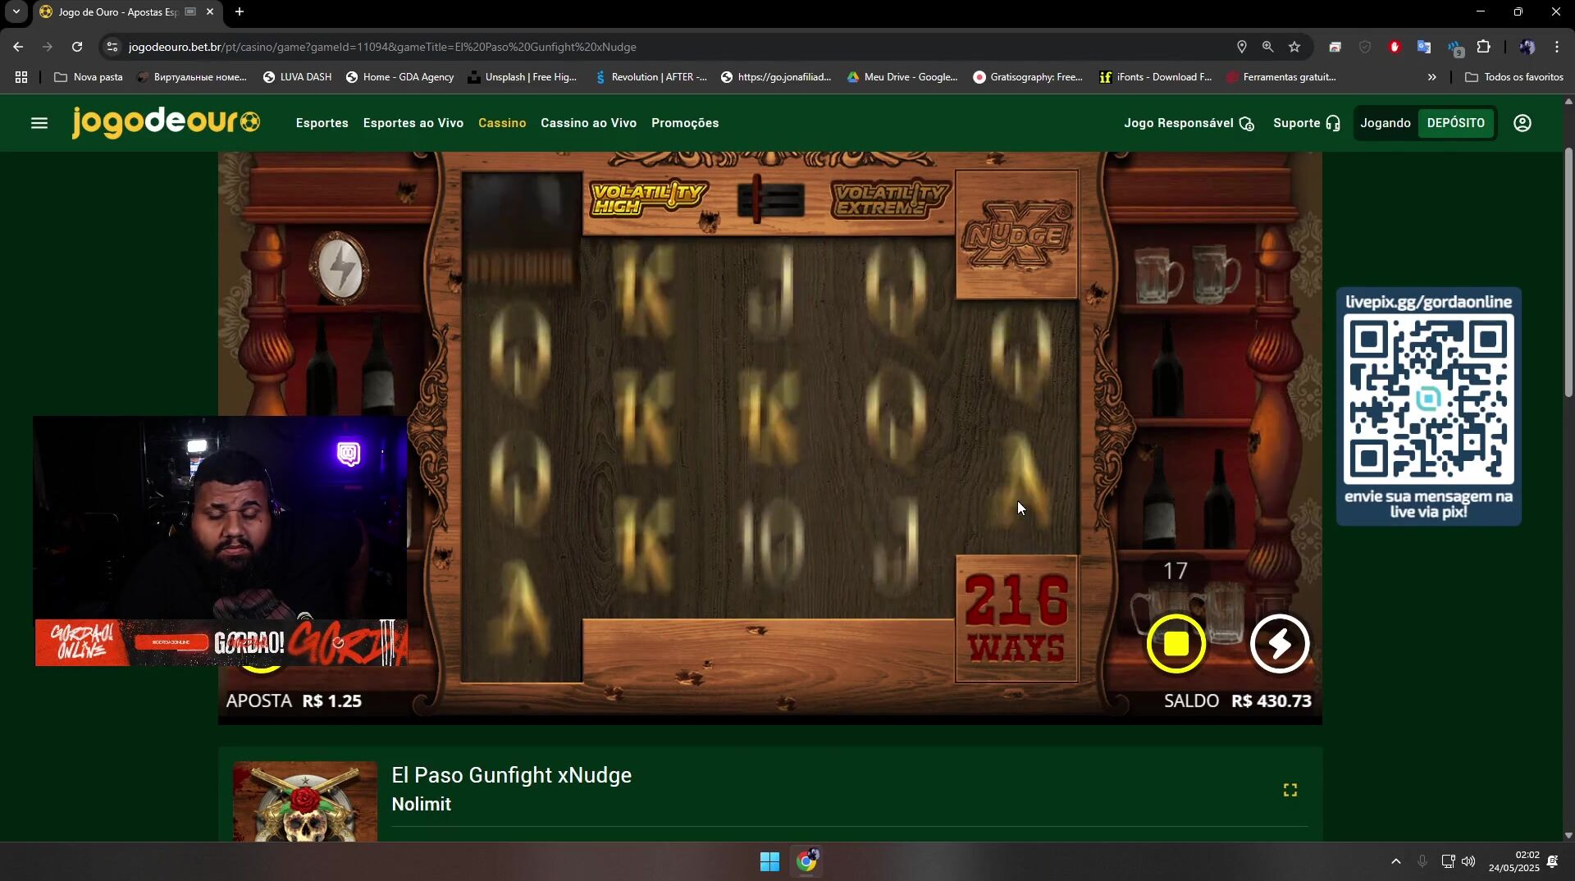Open the zoom magnifier icon in address bar
The width and height of the screenshot is (1575, 881).
tap(1268, 47)
